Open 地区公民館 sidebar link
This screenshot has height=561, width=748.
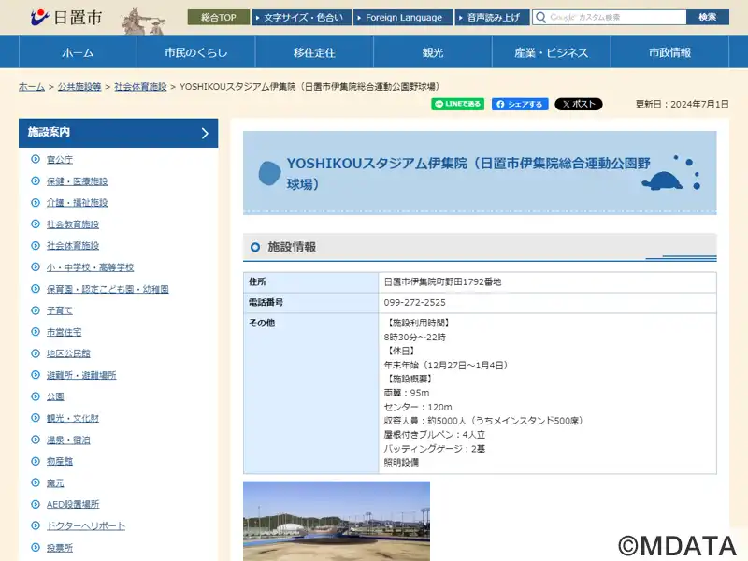click(68, 353)
